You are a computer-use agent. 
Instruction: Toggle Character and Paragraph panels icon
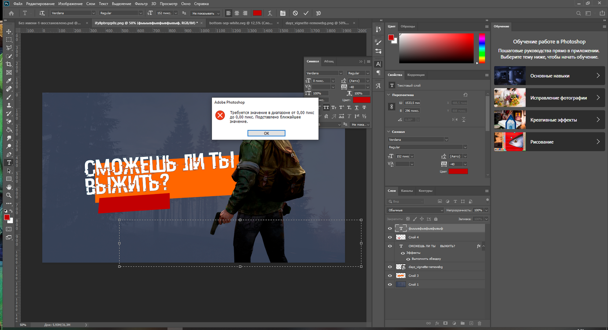(283, 13)
